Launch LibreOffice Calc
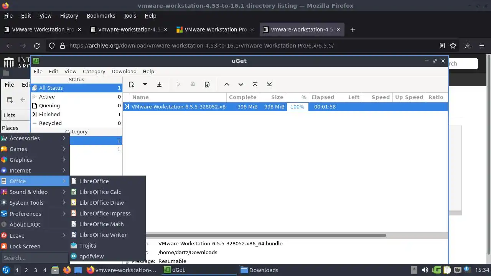 coord(107,192)
